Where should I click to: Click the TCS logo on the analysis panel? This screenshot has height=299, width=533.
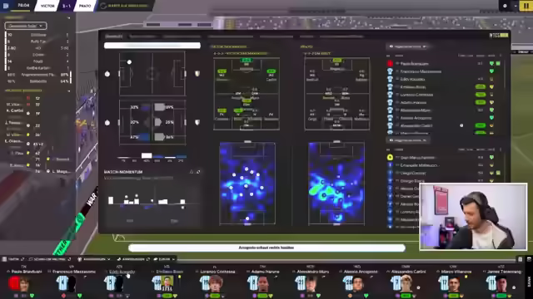pos(499,35)
